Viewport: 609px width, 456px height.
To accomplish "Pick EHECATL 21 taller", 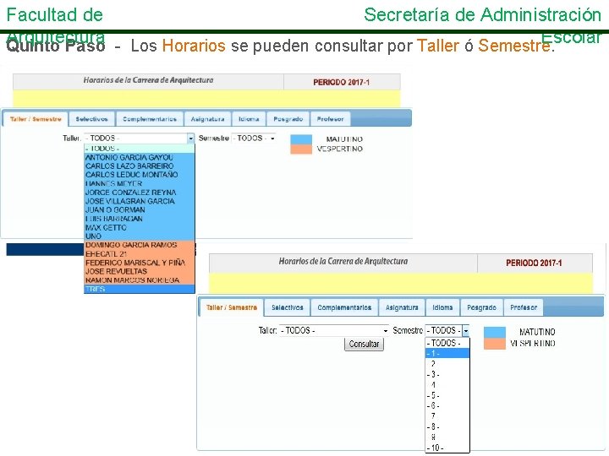I will (139, 254).
